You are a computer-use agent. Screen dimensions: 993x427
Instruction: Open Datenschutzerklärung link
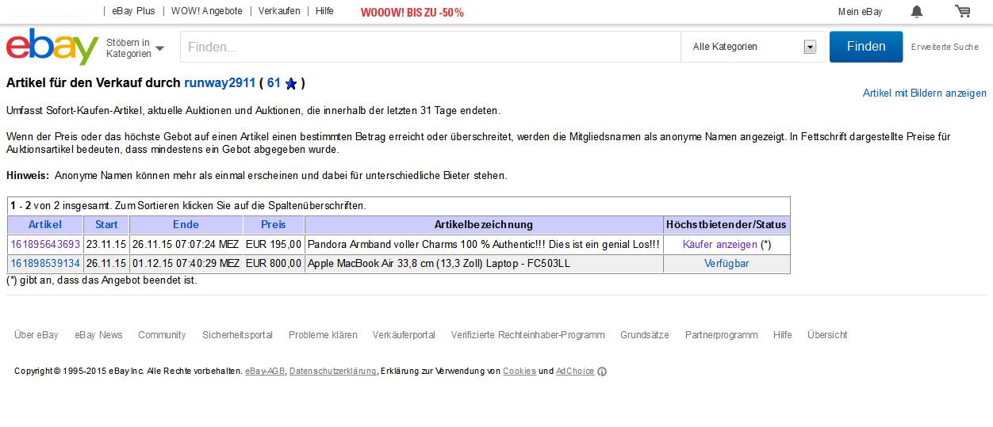click(333, 372)
